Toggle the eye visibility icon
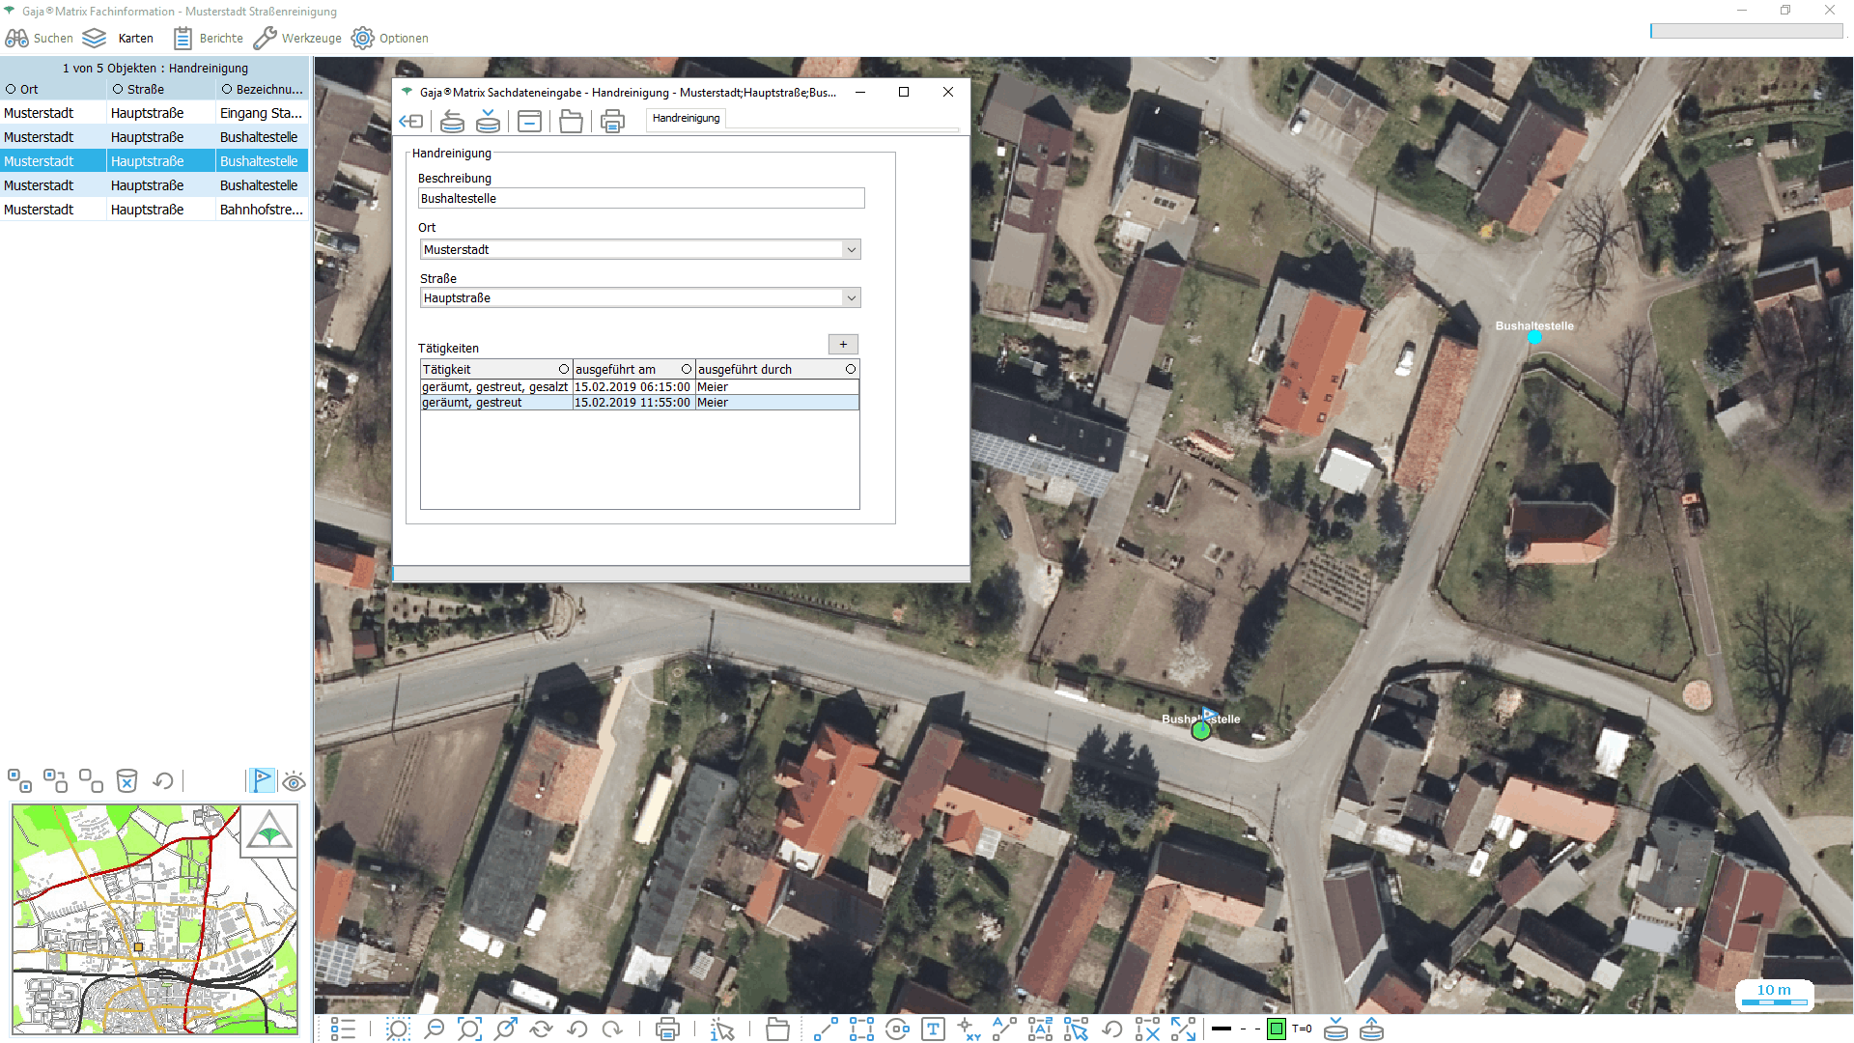The height and width of the screenshot is (1043, 1854). [295, 781]
